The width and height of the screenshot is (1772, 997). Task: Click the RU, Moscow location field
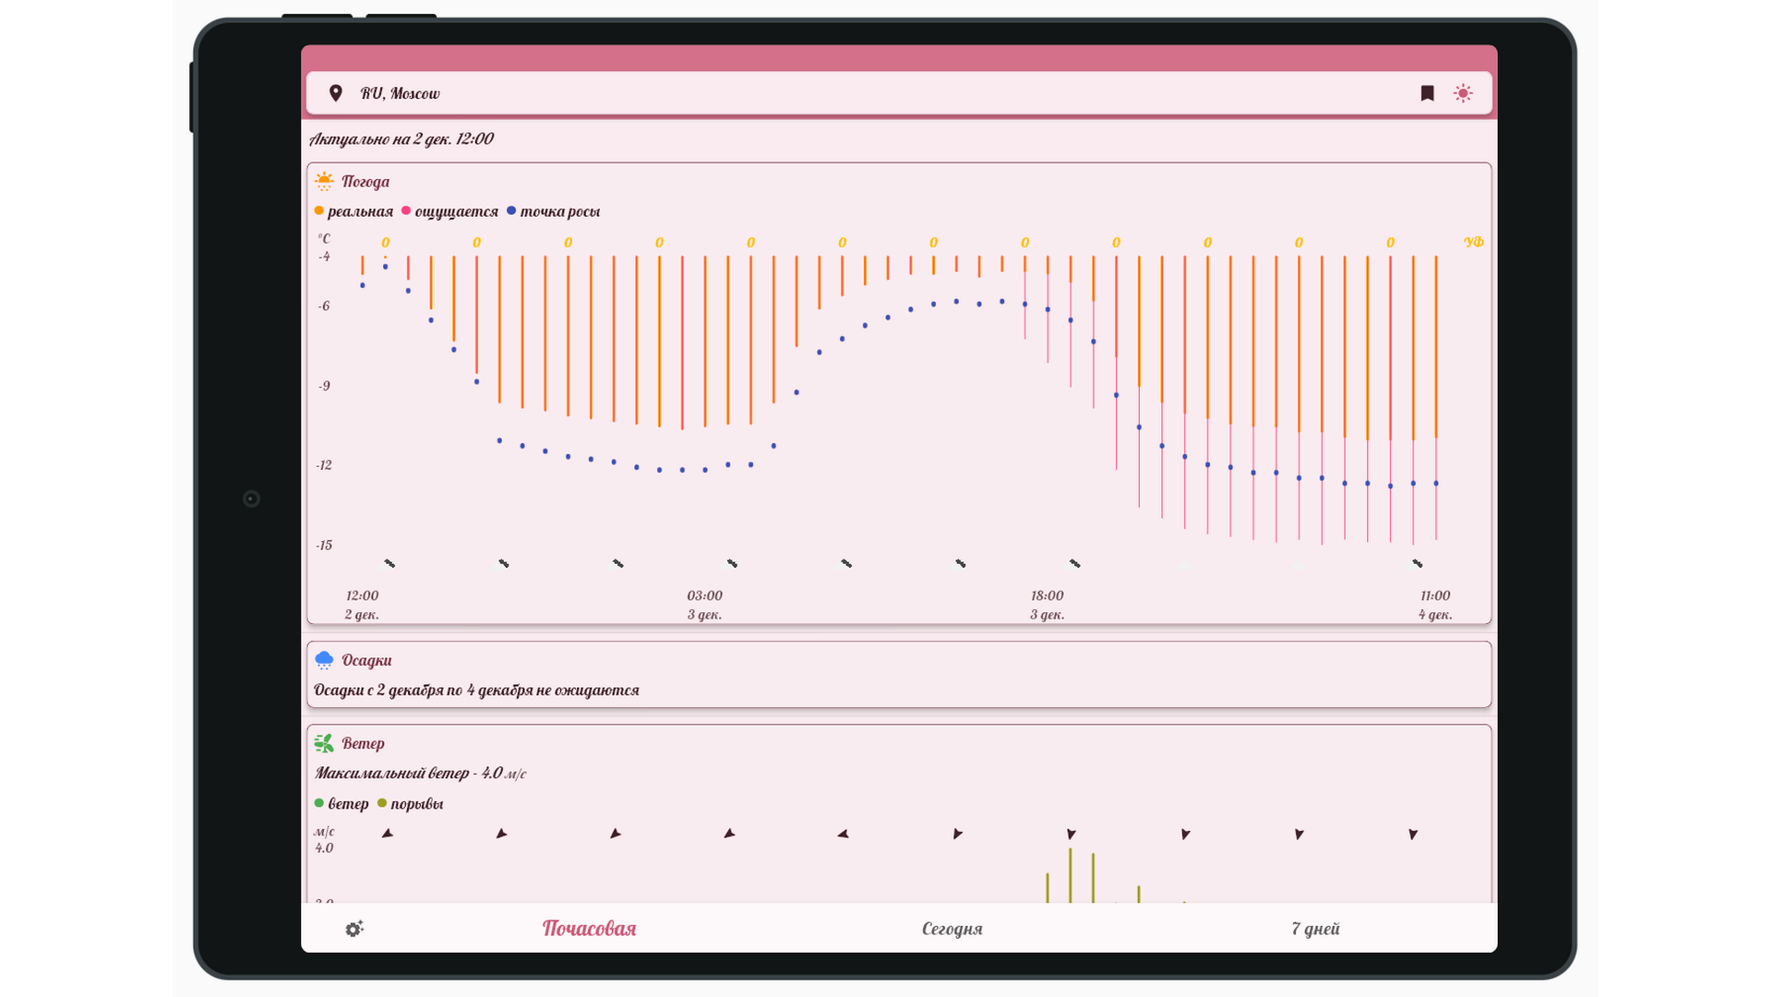(x=400, y=93)
